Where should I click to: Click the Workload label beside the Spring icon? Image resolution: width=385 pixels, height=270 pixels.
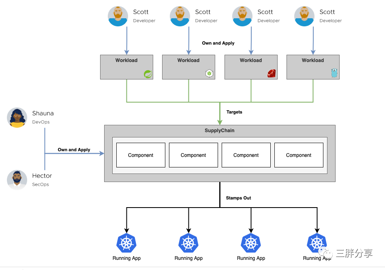pos(126,60)
